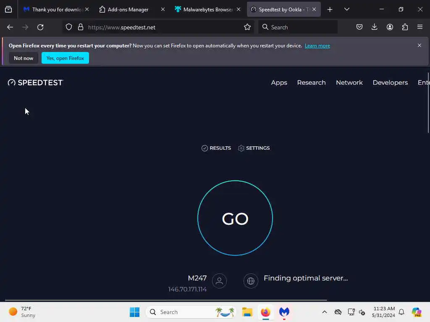Viewport: 430px width, 322px height.
Task: Open Firefox View recent browsing icon
Action: click(x=8, y=10)
